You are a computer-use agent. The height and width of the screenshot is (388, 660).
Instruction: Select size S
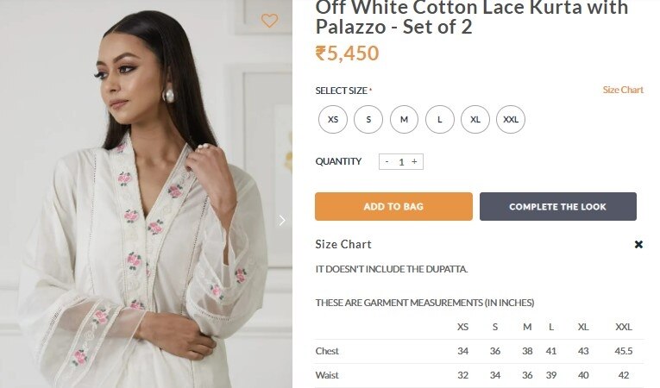[x=368, y=119]
